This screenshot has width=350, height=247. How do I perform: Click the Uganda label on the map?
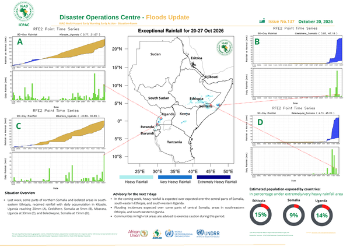coord(168,114)
